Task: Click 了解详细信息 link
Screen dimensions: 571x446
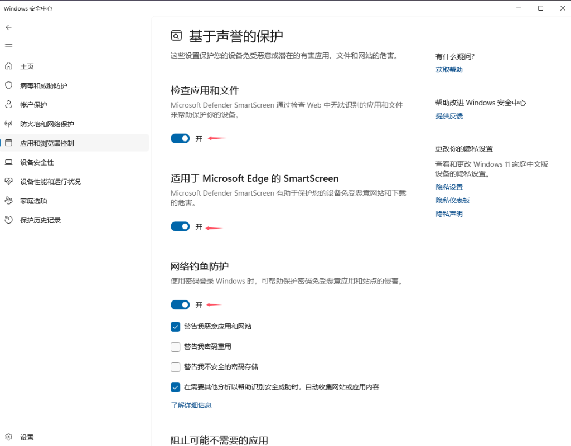Action: tap(191, 405)
